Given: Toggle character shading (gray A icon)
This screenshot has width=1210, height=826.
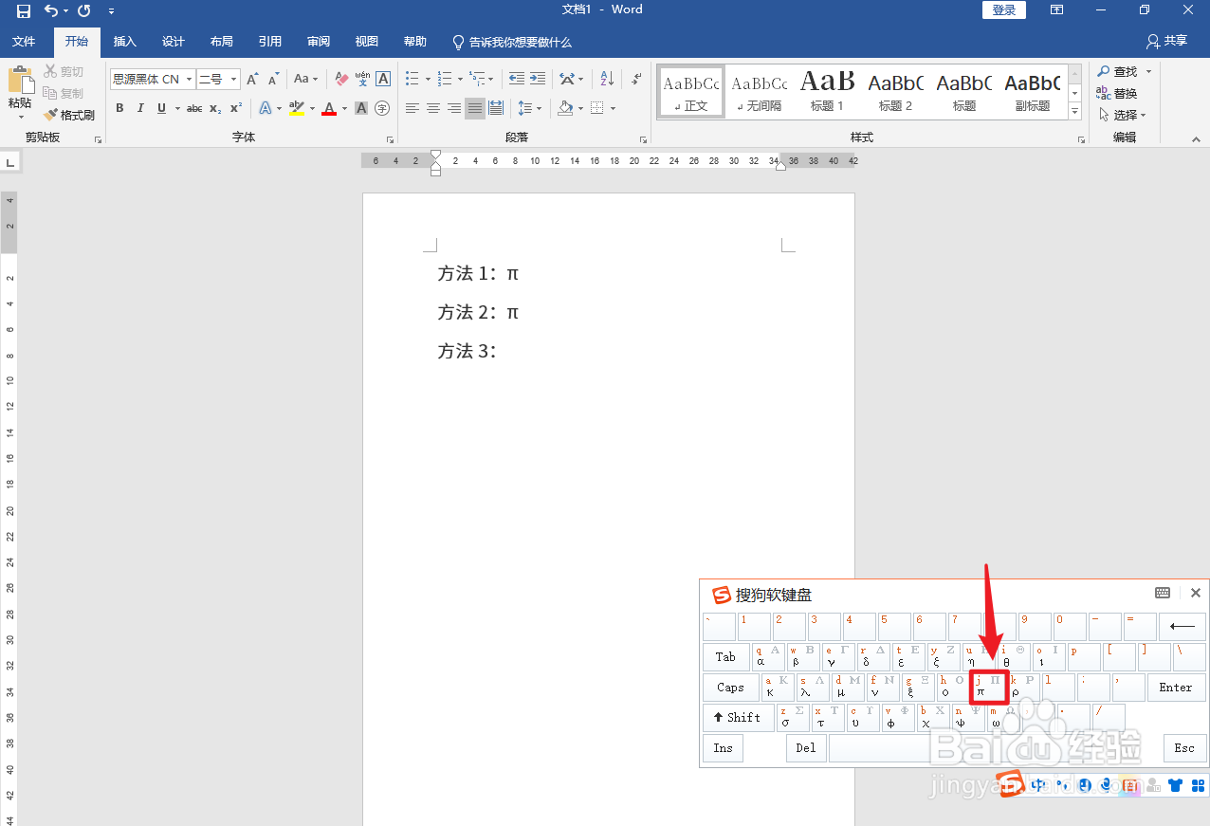Looking at the screenshot, I should pyautogui.click(x=361, y=108).
